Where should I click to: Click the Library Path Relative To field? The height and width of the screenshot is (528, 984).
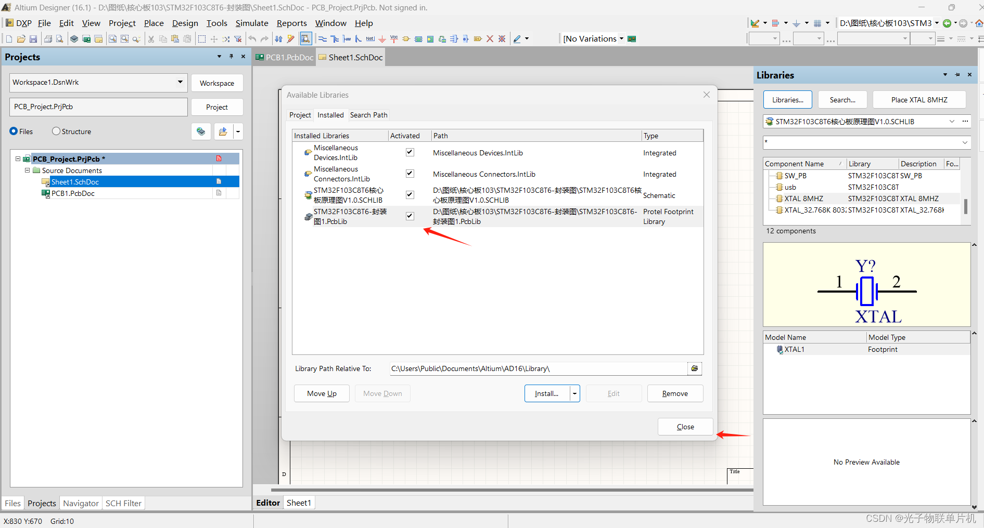coord(539,368)
